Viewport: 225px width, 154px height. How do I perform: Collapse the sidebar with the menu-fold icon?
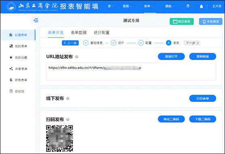[36, 20]
